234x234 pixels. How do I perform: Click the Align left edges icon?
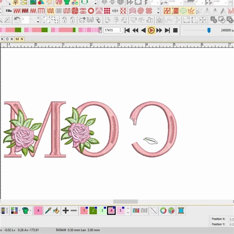pos(108,20)
